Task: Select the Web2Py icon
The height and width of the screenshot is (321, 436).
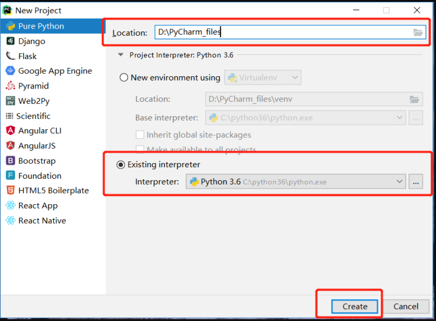Action: [10, 101]
